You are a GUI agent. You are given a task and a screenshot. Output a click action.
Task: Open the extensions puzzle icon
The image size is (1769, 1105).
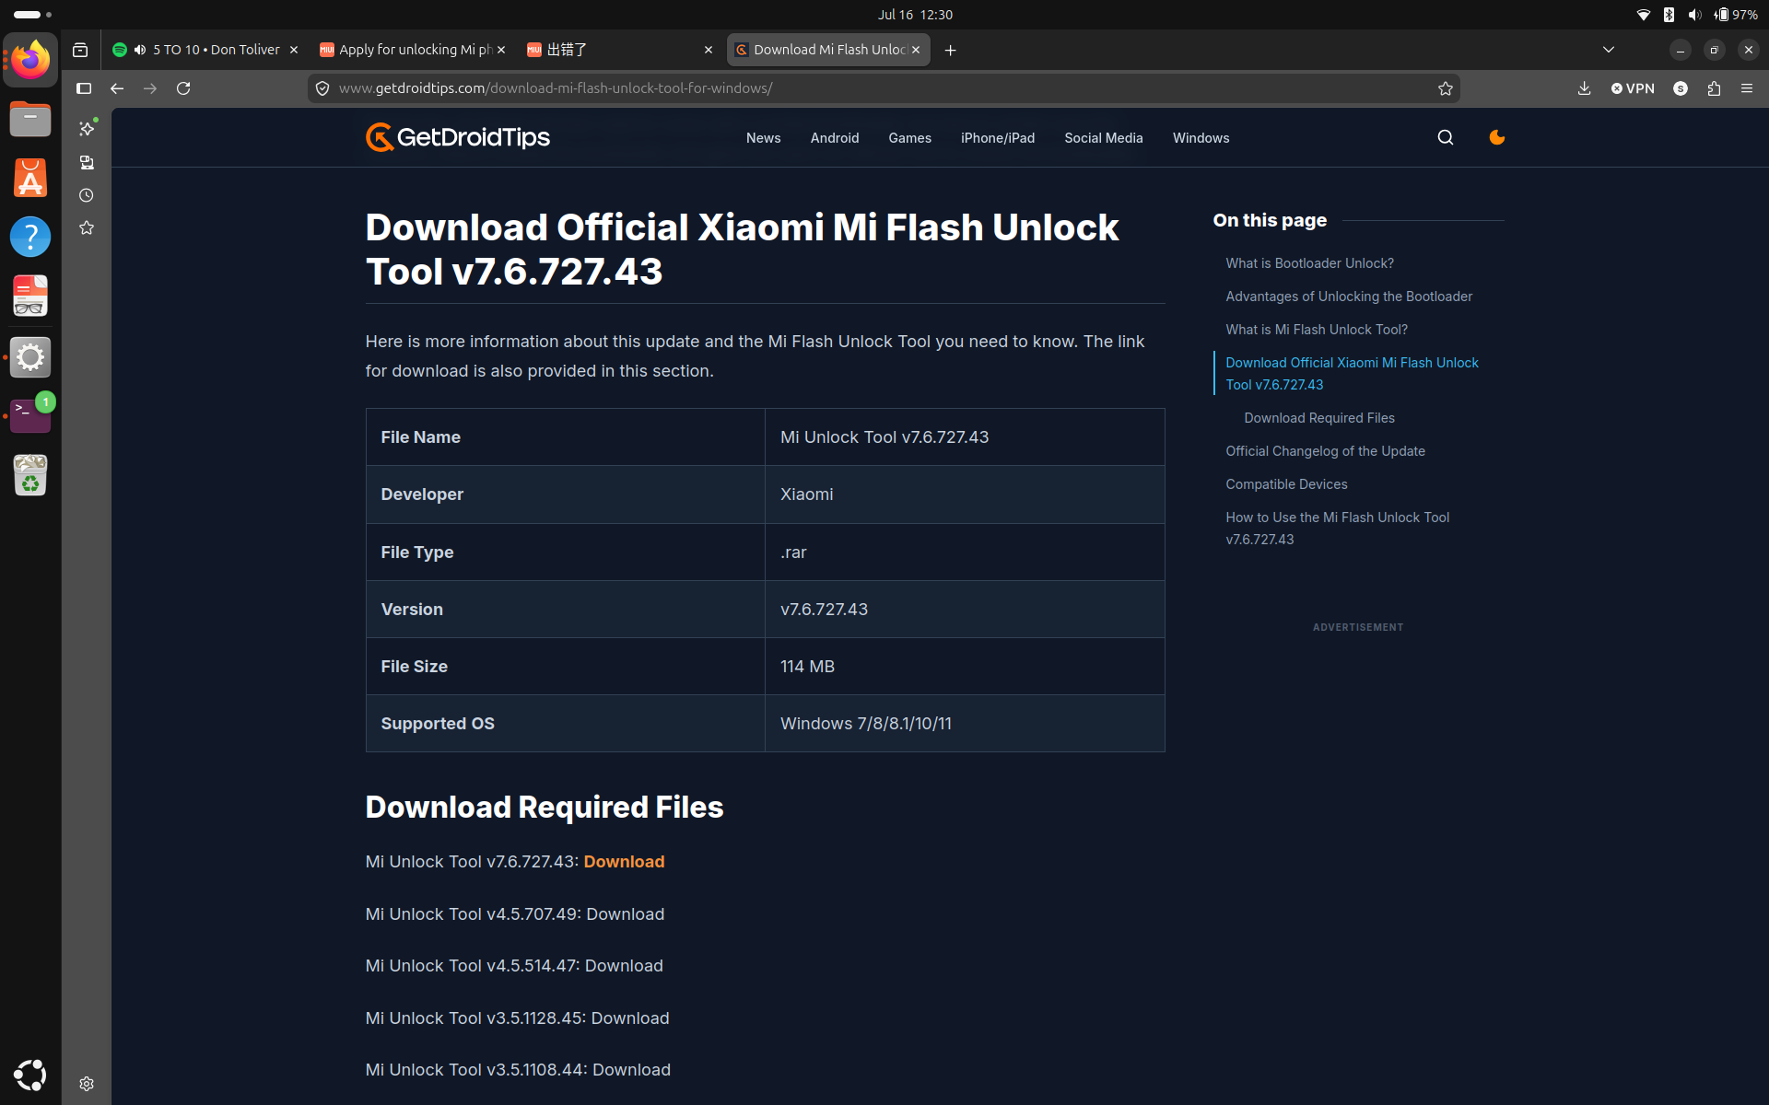click(1714, 88)
